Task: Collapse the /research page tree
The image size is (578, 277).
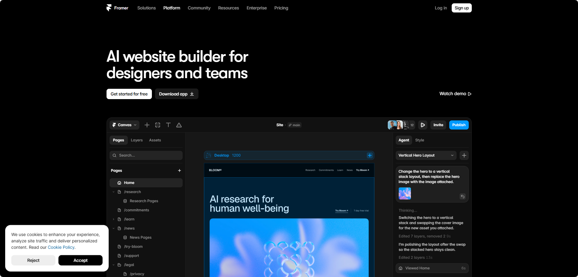Action: click(114, 192)
